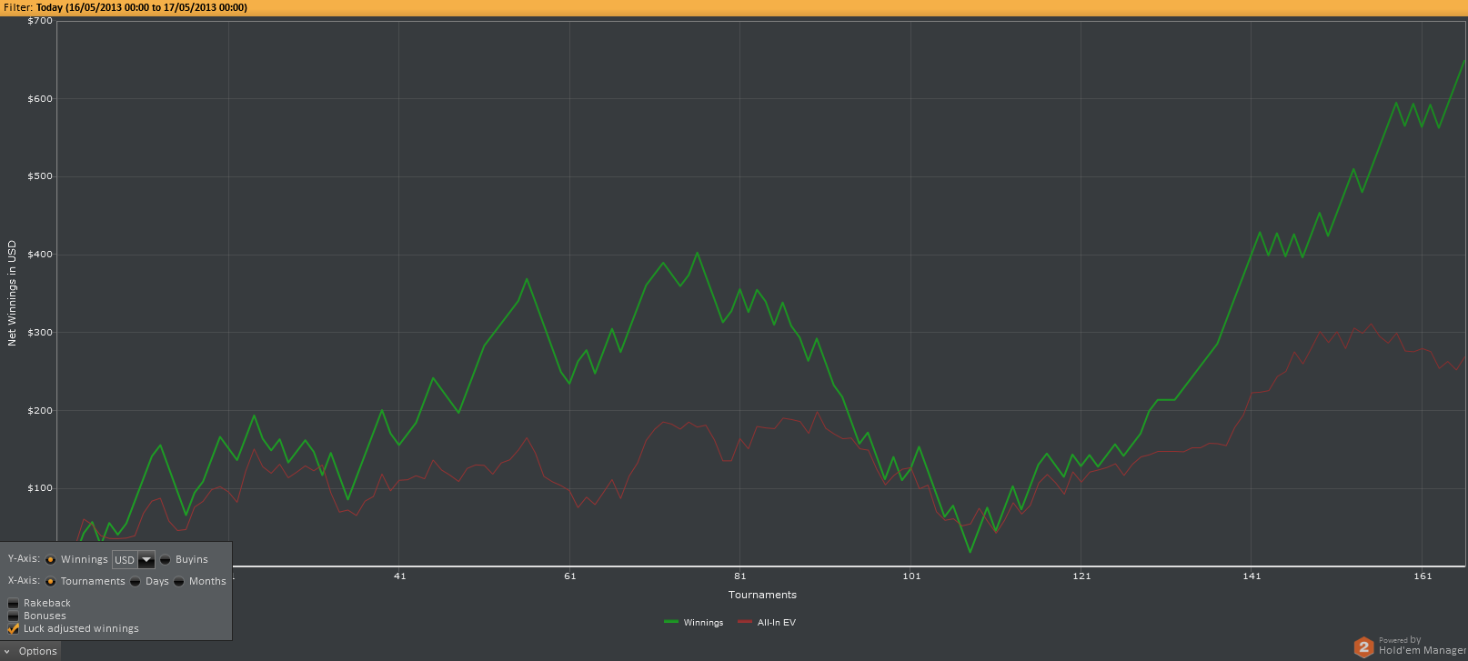Screen dimensions: 1468x661
Task: Click the 141 tick label on x-axis
Action: click(1252, 576)
